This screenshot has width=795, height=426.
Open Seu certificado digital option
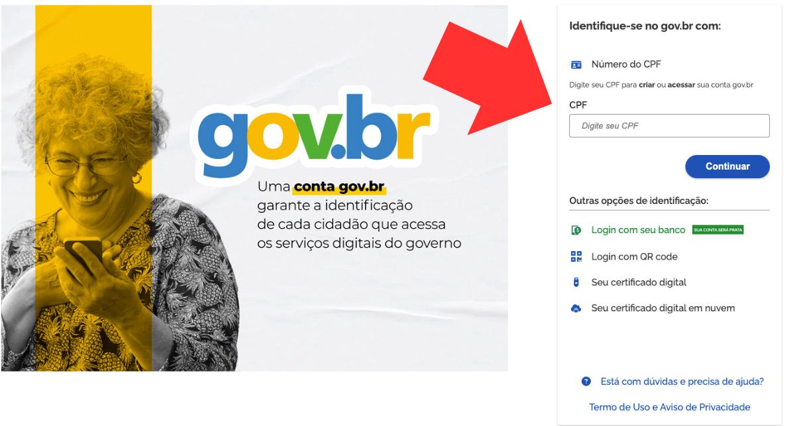pos(639,282)
